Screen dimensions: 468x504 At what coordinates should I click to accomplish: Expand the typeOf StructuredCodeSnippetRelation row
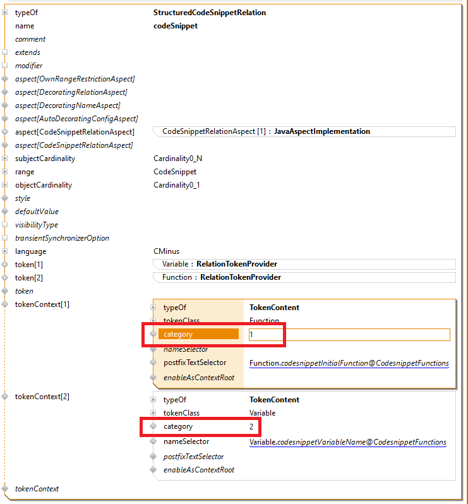[5, 13]
